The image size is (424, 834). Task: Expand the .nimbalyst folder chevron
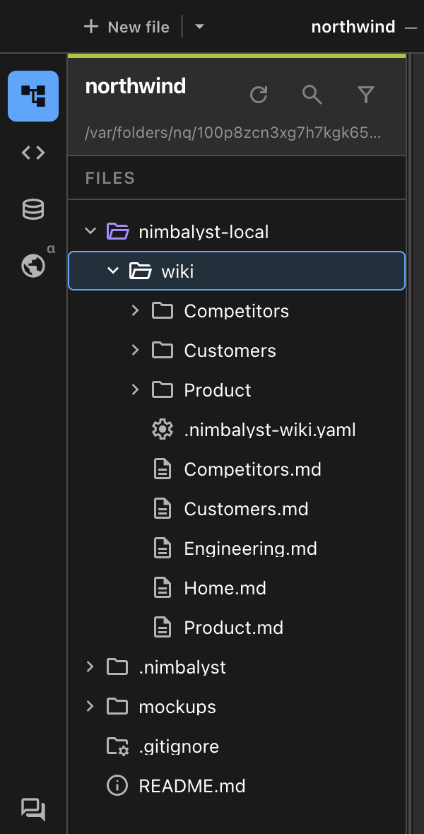[x=90, y=666]
